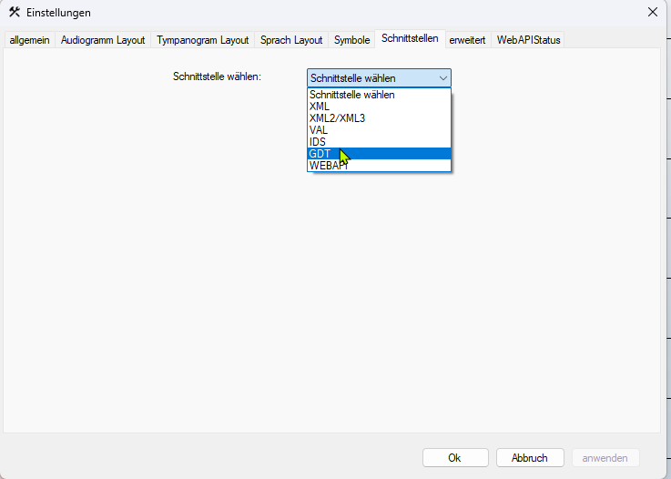This screenshot has width=671, height=479.
Task: Show the WebAPIStatus tab
Action: click(x=528, y=40)
